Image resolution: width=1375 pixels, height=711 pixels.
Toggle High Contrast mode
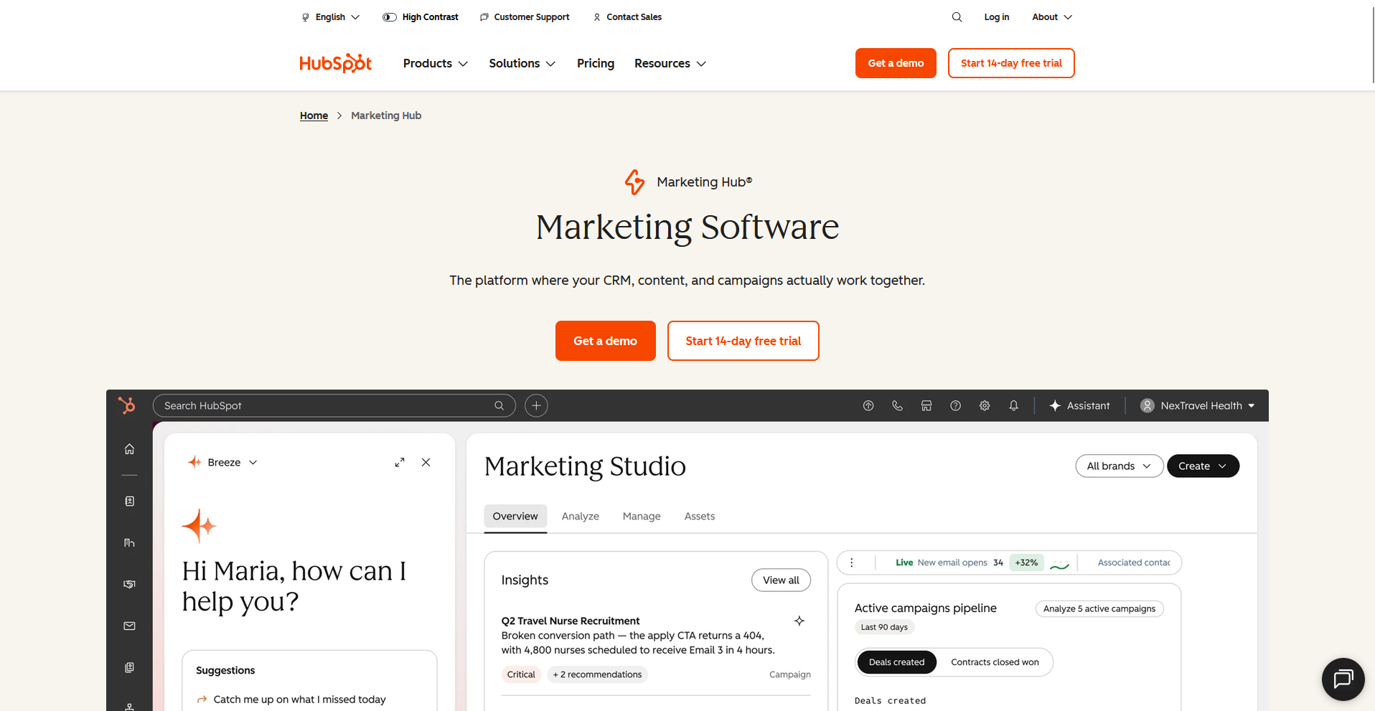coord(421,17)
